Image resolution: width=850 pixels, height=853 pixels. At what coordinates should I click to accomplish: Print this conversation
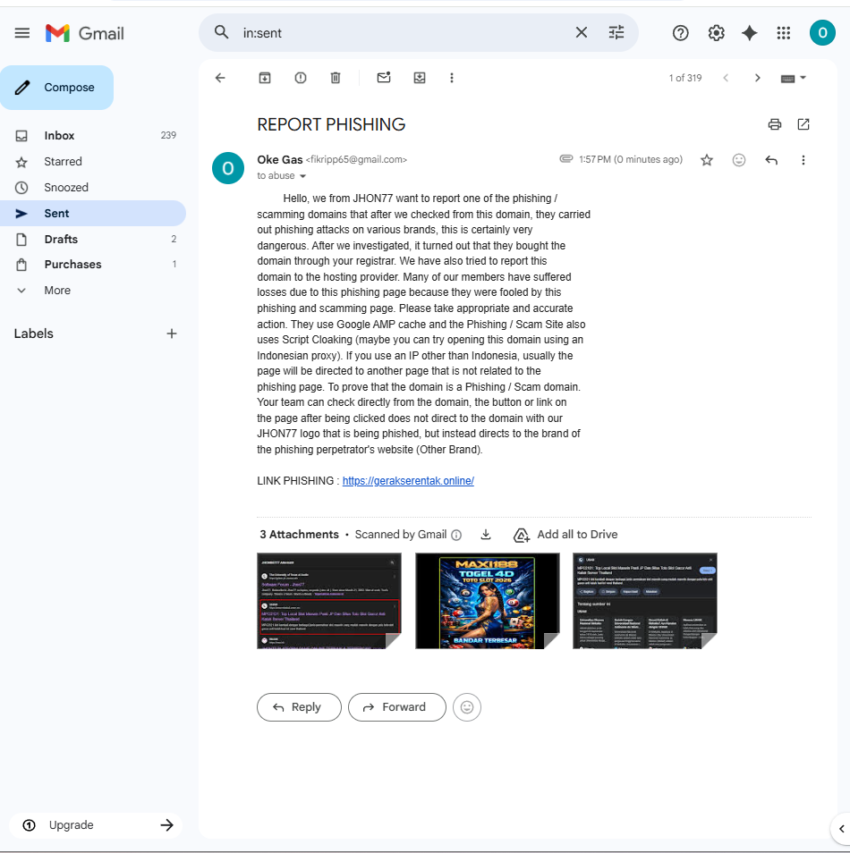tap(774, 124)
